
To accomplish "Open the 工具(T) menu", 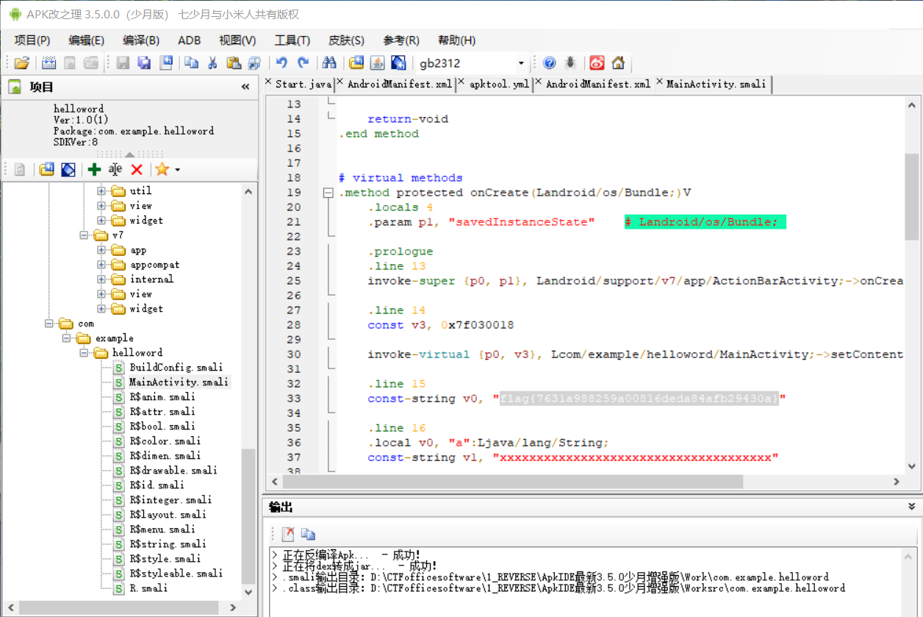I will tap(292, 40).
